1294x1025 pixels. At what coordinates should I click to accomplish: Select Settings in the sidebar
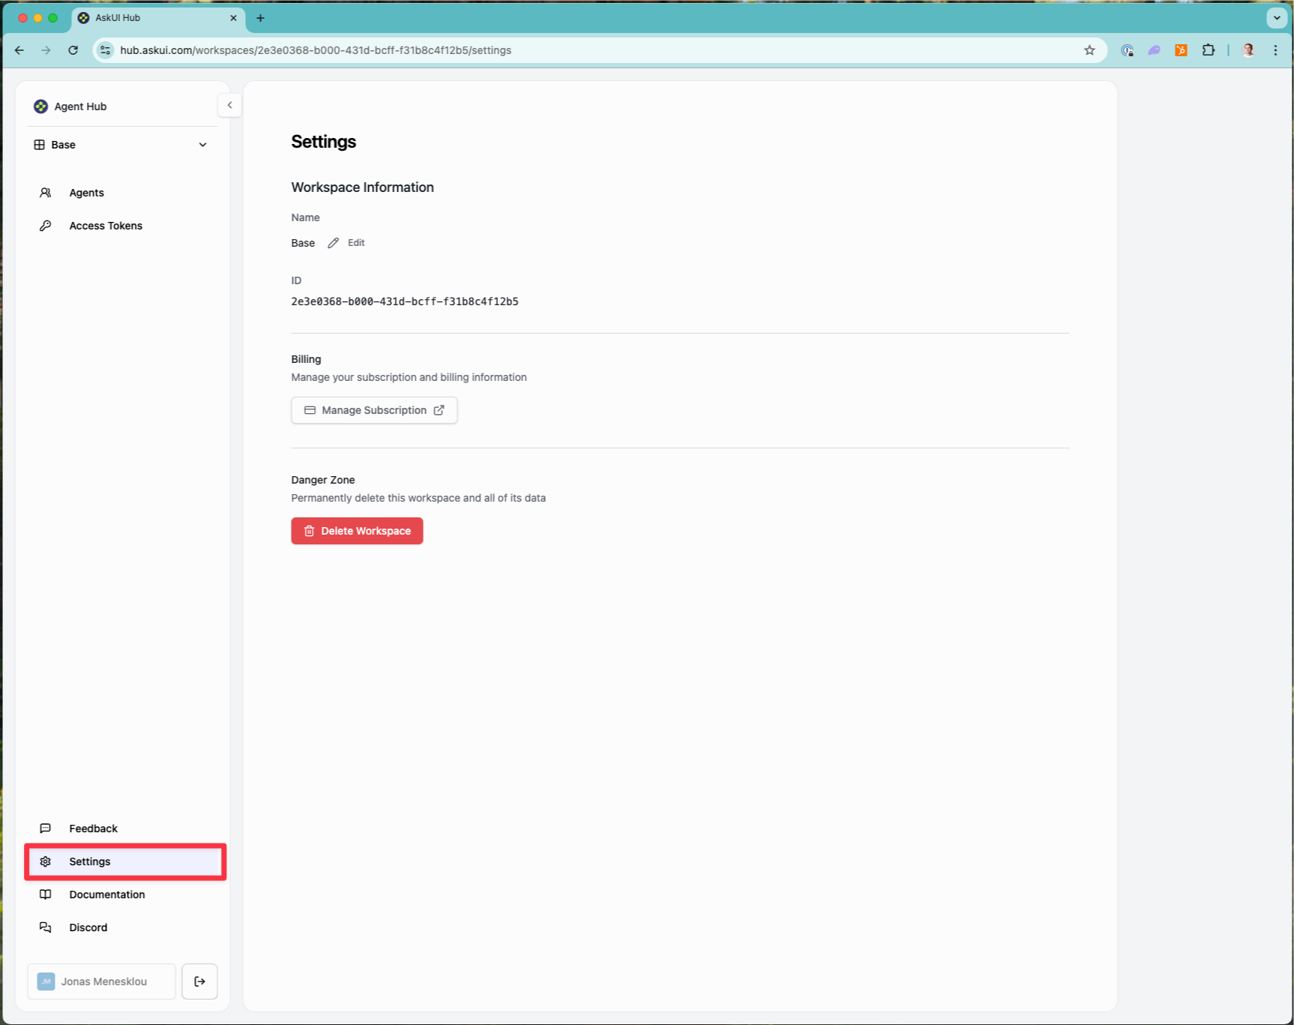click(x=125, y=862)
